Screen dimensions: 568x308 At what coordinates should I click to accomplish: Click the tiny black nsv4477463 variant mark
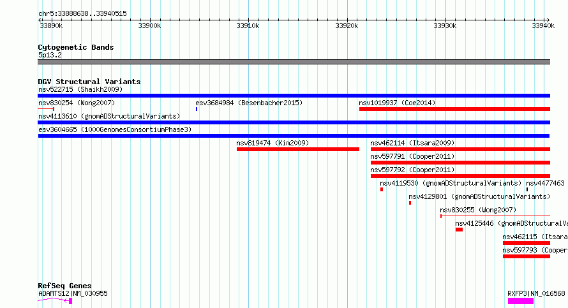(x=527, y=189)
